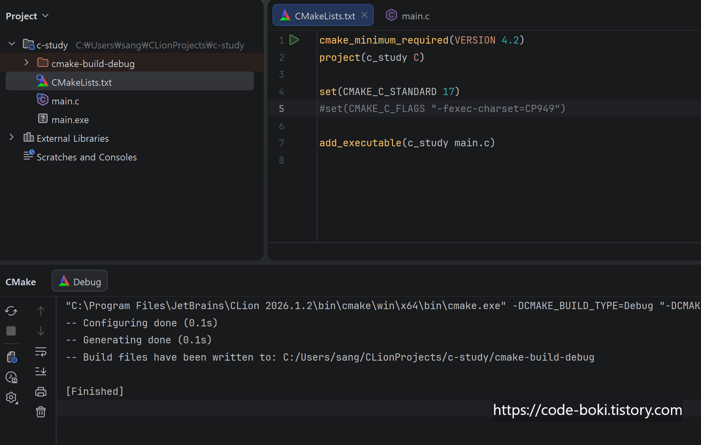
Task: Click the add_executable line in editor
Action: pos(407,143)
